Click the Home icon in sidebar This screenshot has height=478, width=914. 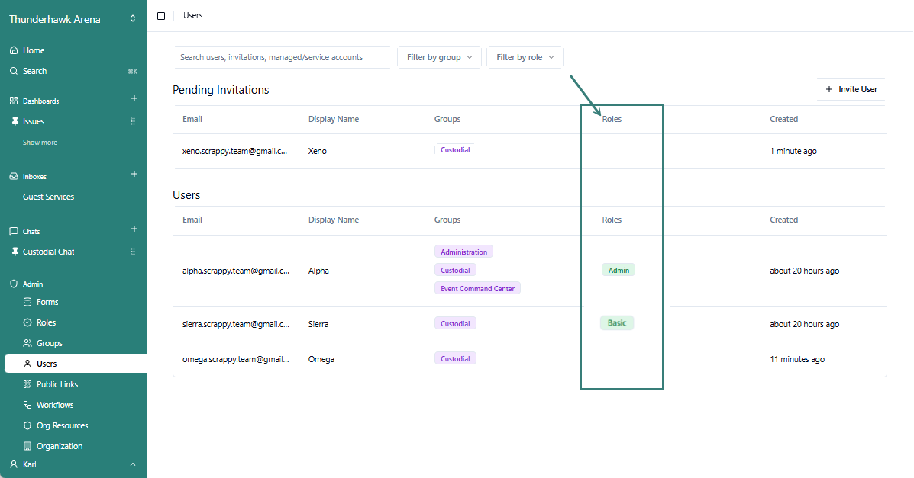coord(14,50)
